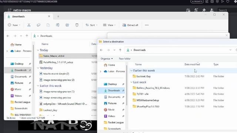This screenshot has height=133, width=237.
Task: Open the View dropdown in Explorer
Action: tap(109, 25)
